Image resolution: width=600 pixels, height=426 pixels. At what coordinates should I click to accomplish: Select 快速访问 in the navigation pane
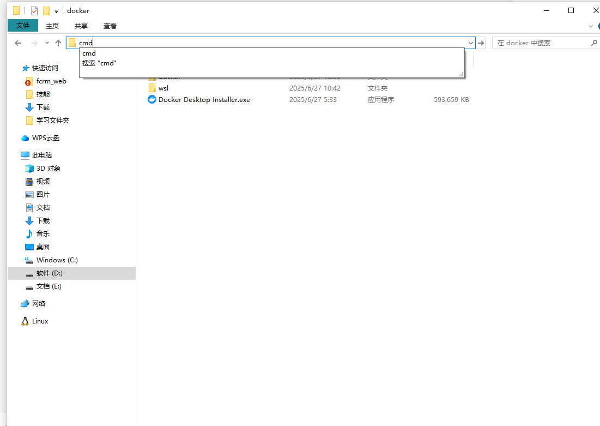point(45,68)
